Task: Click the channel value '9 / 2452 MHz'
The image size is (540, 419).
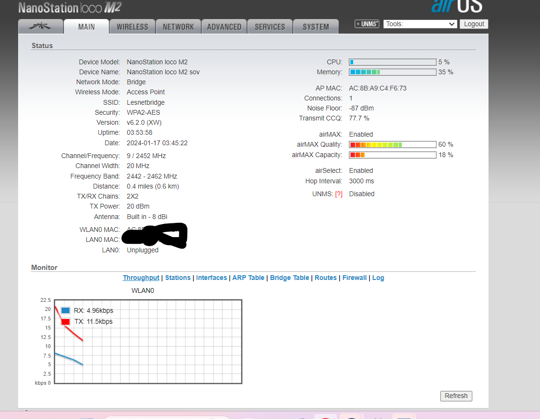Action: point(146,156)
